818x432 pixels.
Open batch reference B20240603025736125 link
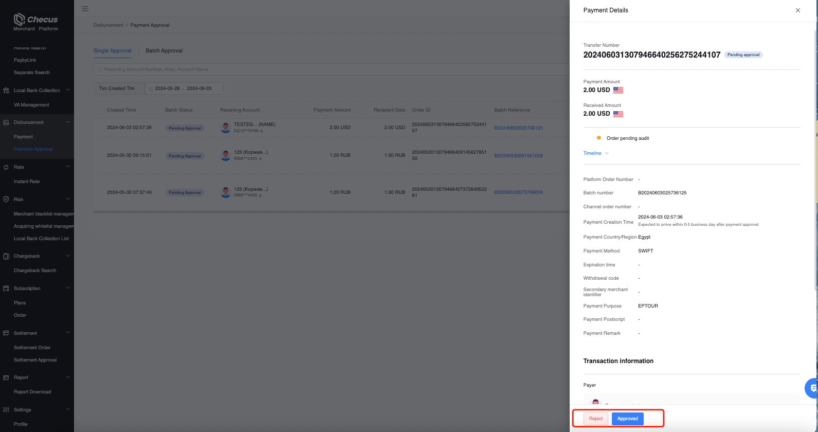tap(518, 128)
